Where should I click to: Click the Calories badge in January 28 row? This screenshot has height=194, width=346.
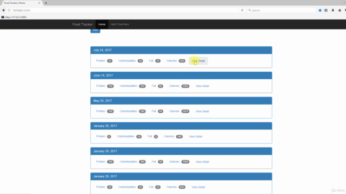pos(182,187)
